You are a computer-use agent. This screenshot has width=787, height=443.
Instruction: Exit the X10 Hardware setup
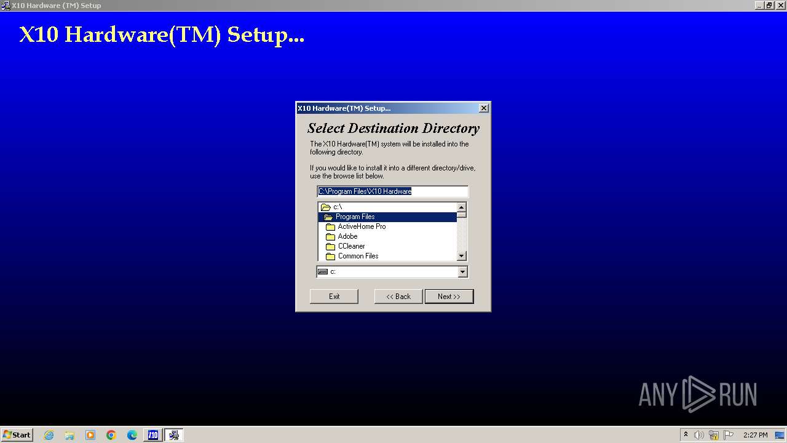pyautogui.click(x=334, y=297)
